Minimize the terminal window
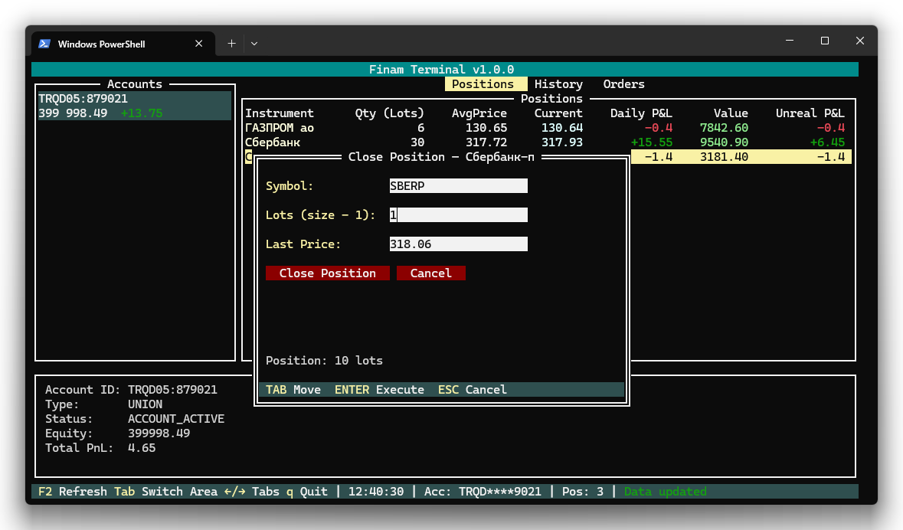This screenshot has width=903, height=530. click(x=790, y=41)
